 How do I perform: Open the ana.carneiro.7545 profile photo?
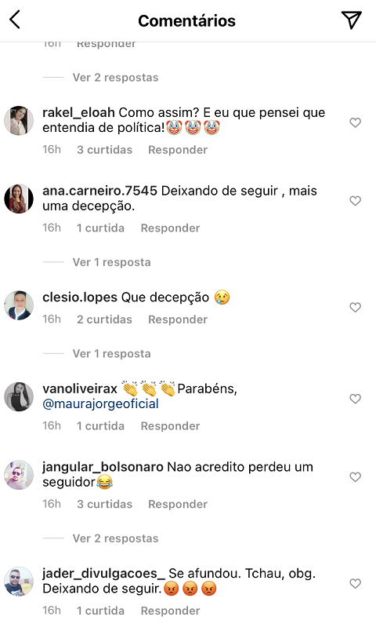tap(19, 199)
